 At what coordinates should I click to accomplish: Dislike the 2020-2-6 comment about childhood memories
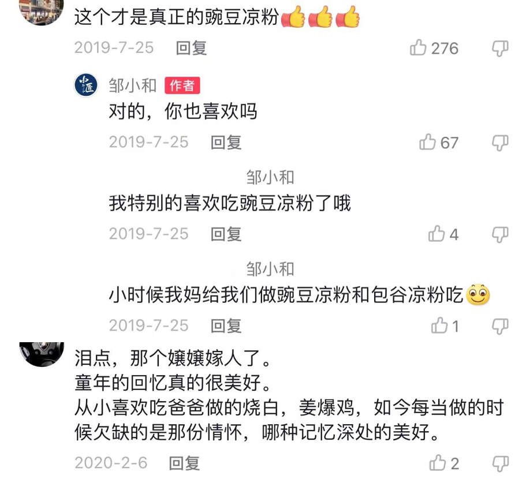(500, 463)
